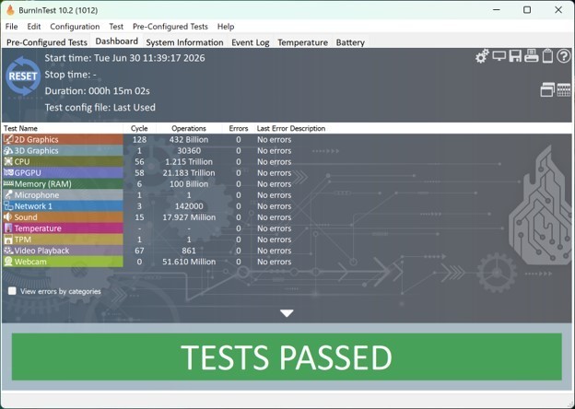Click the green TESTS PASSED banner
Screen dimensions: 575x409
287,356
